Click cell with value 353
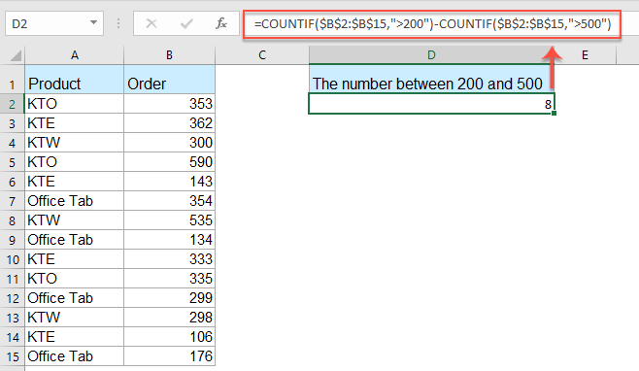This screenshot has height=371, width=639. tap(169, 104)
